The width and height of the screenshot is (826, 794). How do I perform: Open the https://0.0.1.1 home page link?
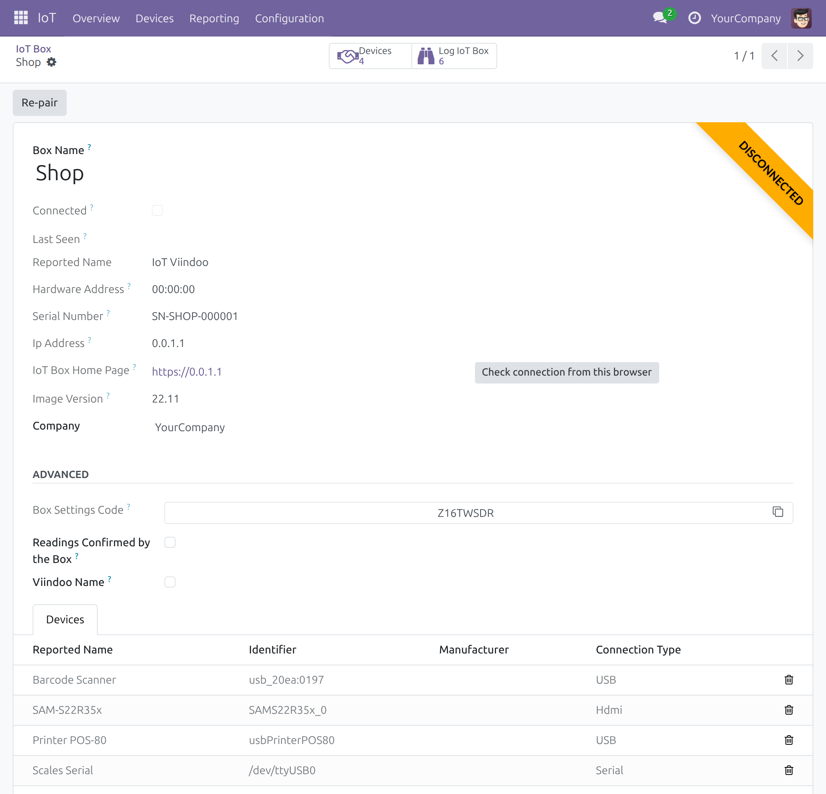pyautogui.click(x=187, y=372)
